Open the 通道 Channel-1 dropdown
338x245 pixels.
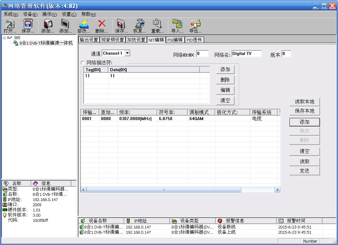128,53
